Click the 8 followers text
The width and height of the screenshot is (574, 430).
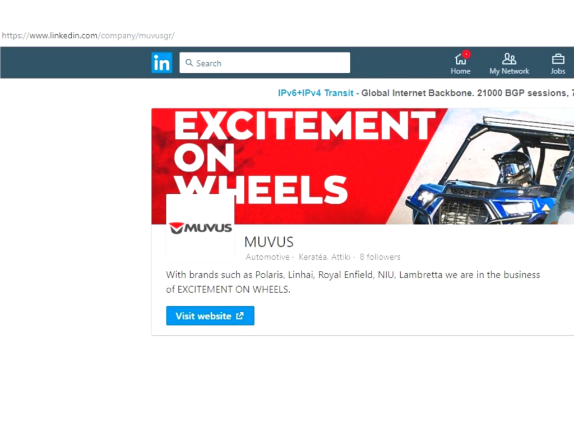tap(380, 256)
